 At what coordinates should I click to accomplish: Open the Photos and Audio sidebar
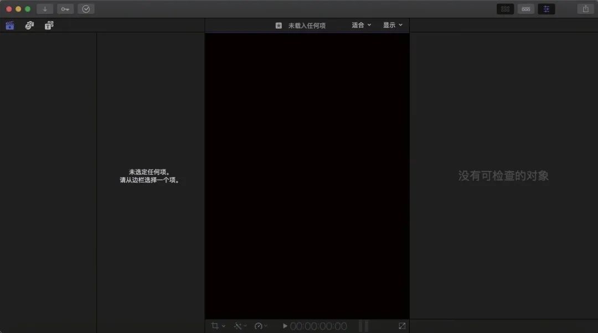pyautogui.click(x=29, y=25)
